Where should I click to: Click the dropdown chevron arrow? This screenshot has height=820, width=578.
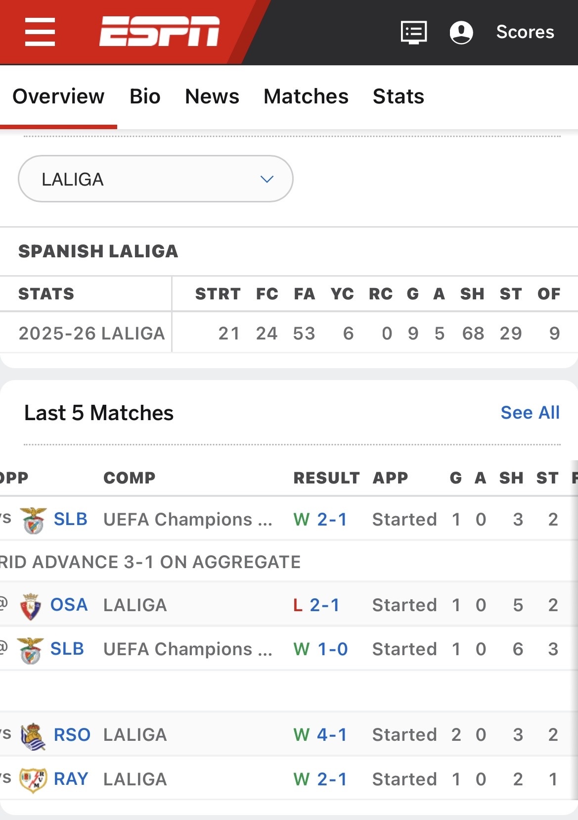tap(267, 179)
